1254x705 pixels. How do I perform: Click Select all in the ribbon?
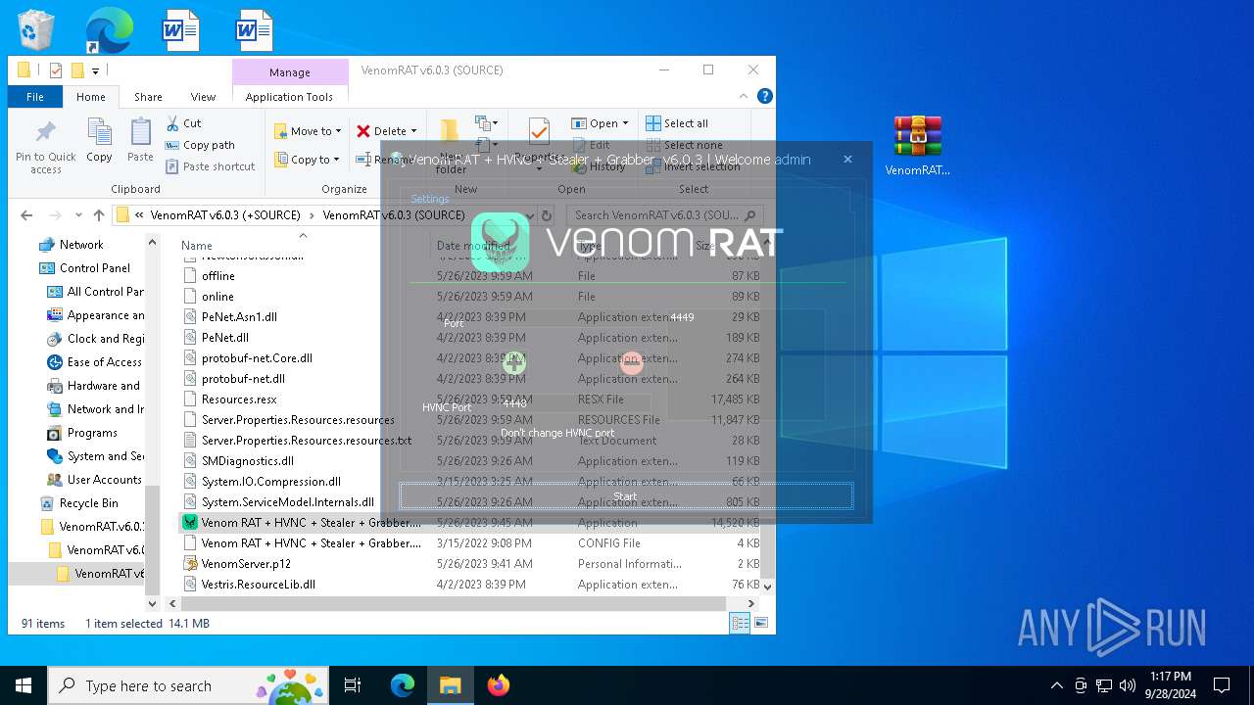pyautogui.click(x=677, y=123)
